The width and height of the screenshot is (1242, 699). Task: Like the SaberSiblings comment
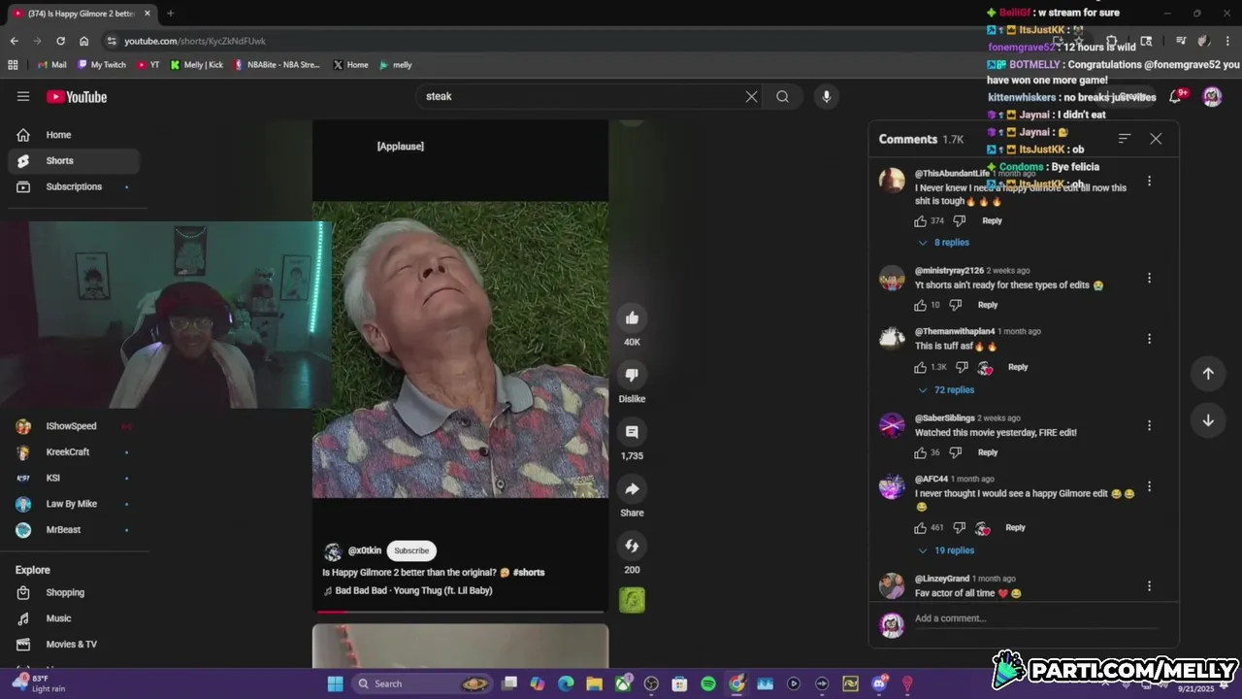pos(921,452)
